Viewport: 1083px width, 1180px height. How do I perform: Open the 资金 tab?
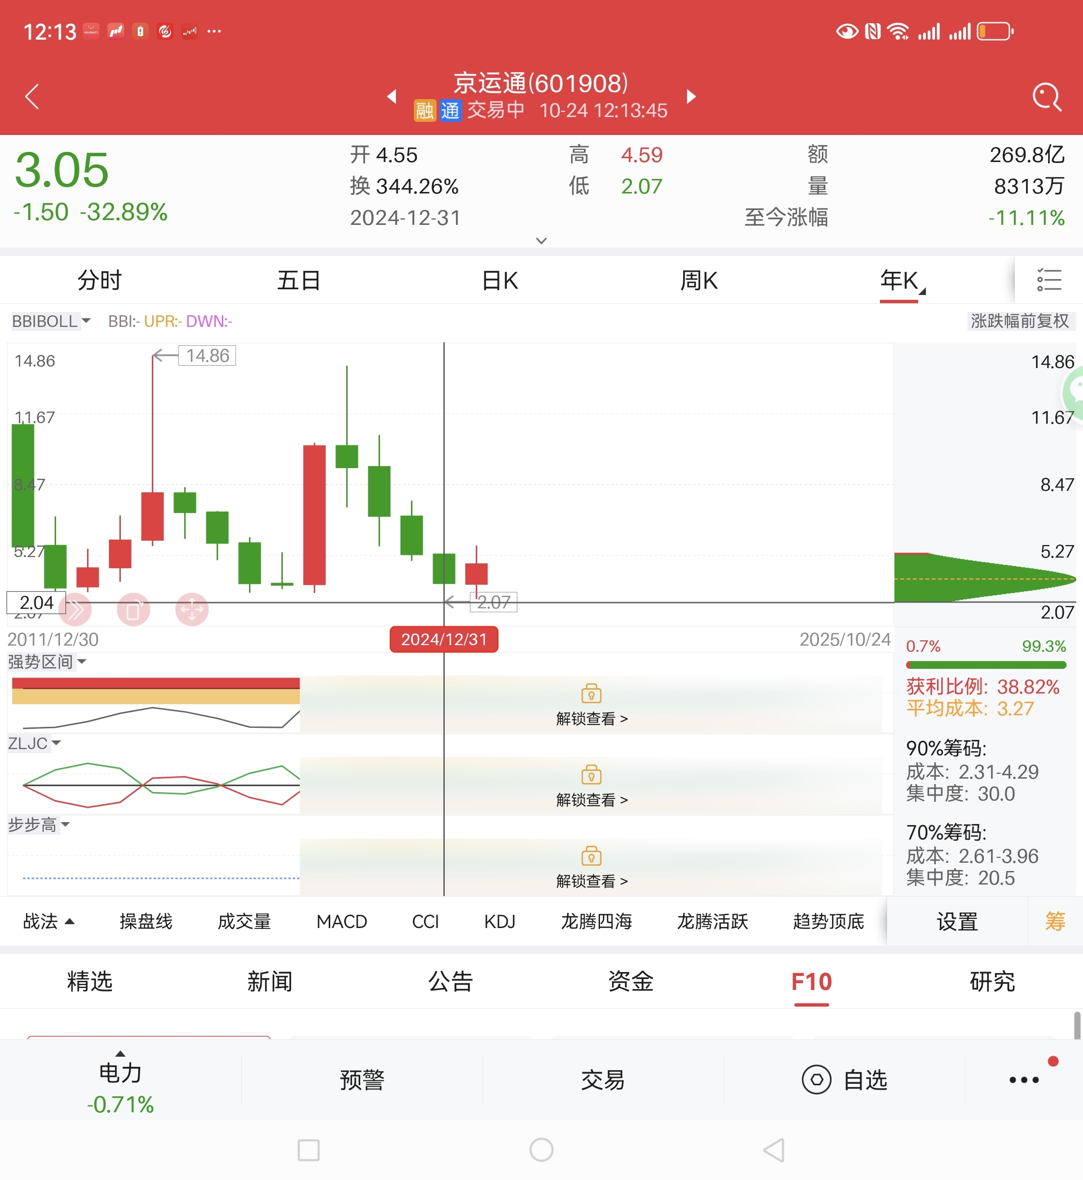click(x=630, y=981)
